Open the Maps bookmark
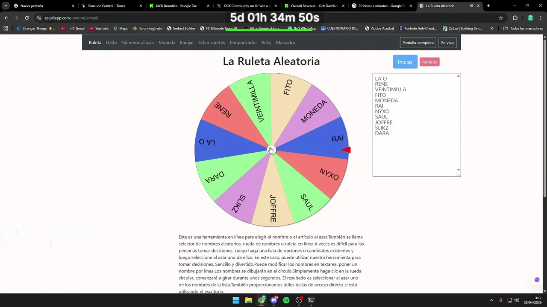The width and height of the screenshot is (547, 307). click(120, 29)
